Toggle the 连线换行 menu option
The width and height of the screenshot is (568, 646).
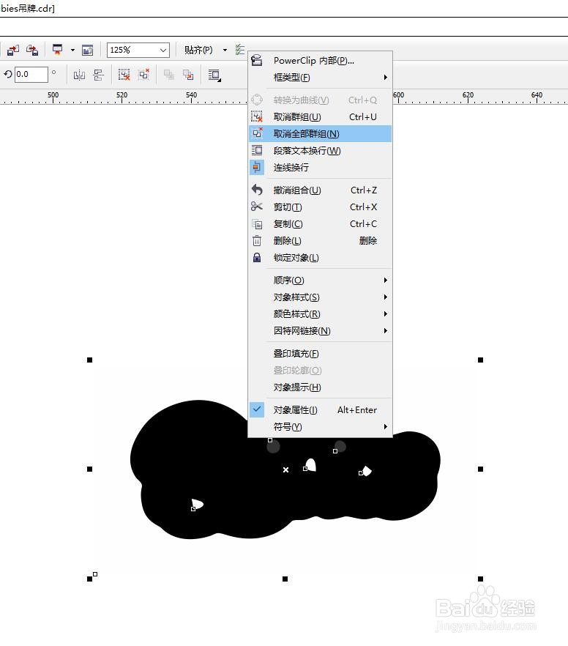pos(320,168)
